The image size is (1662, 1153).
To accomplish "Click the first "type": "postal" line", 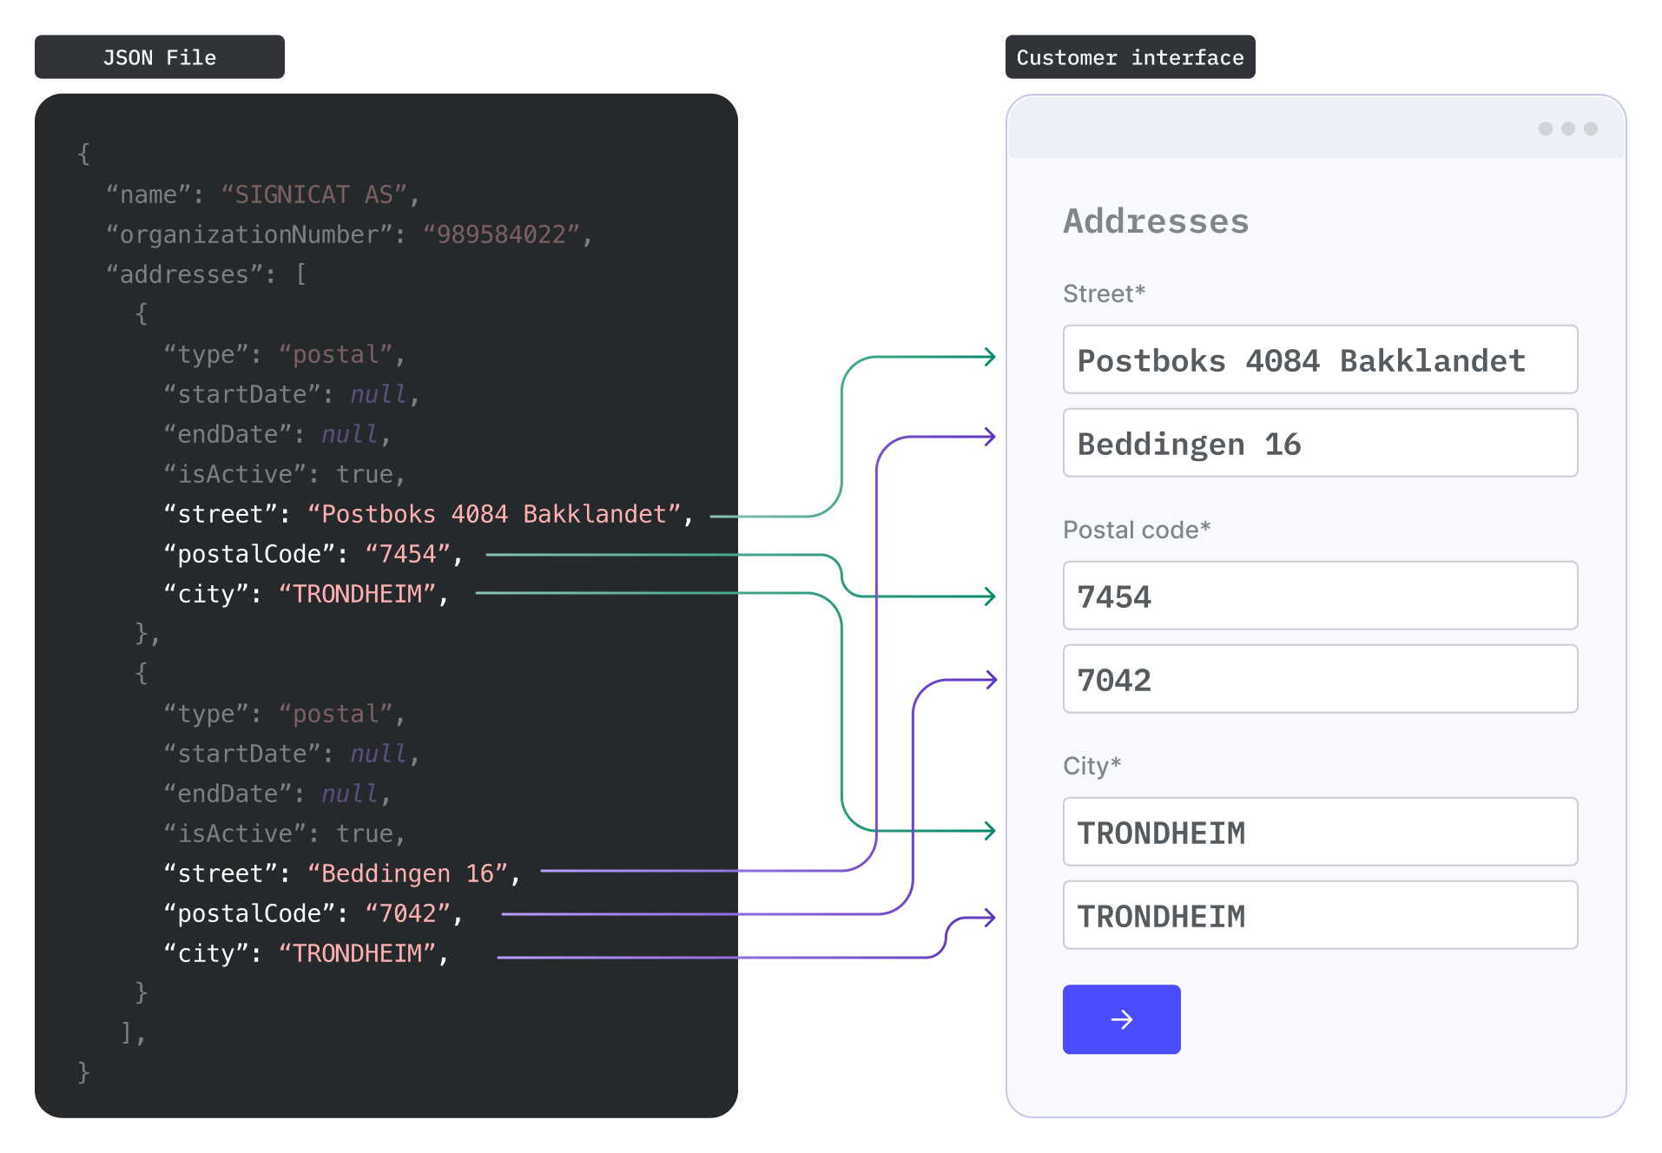I will point(285,354).
